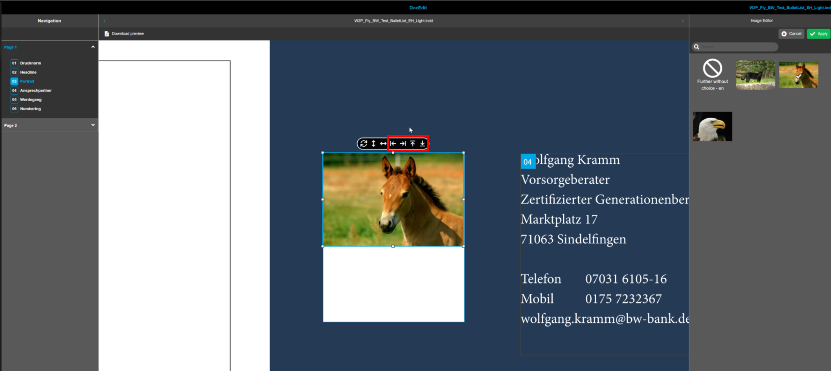Click the phone number '07031 6105-16'
Screen dimensions: 831x371
coord(626,279)
